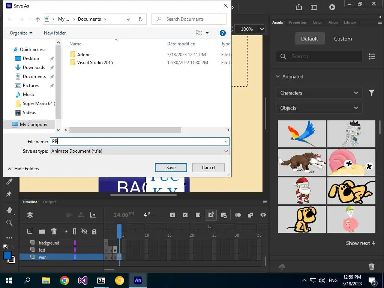This screenshot has width=384, height=288.
Task: Click the Assets panel trash icon
Action: [372, 267]
